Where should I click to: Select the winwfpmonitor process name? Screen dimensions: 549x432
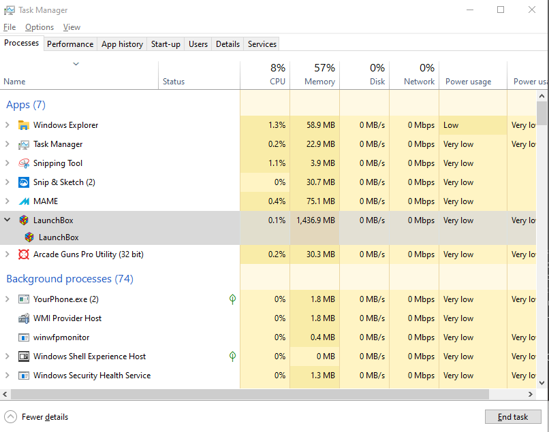61,337
